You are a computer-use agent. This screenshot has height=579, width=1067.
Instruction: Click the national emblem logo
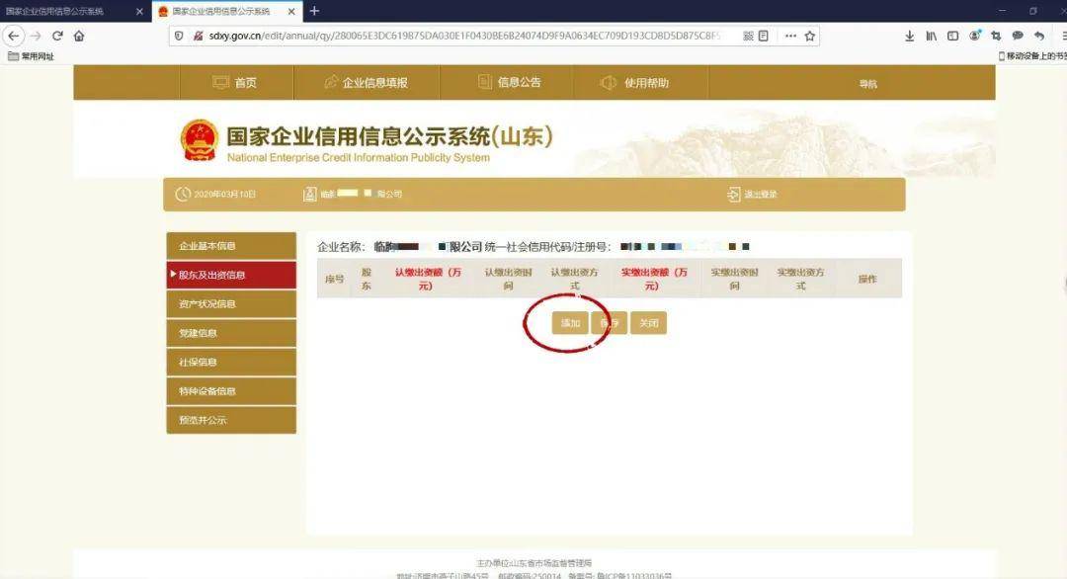coord(200,141)
